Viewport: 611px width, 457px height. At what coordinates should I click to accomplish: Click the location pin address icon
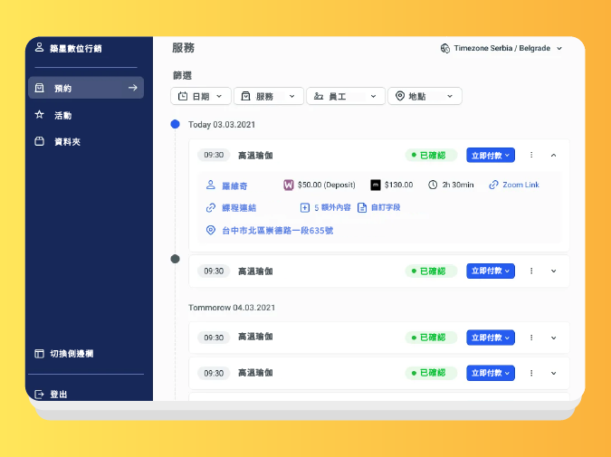[x=211, y=231]
